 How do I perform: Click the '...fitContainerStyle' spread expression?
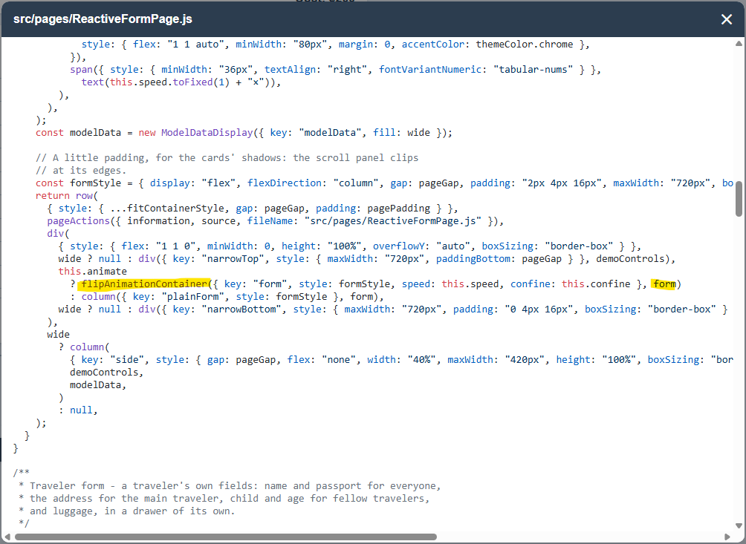[x=167, y=208]
